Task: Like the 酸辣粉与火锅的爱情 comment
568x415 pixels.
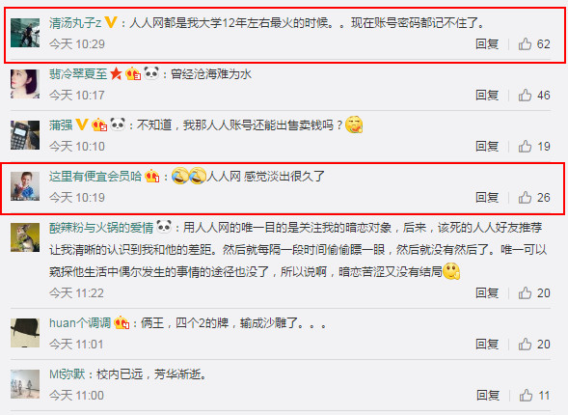Action: coord(525,292)
